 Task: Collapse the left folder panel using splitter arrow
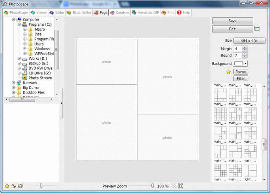tap(62, 103)
